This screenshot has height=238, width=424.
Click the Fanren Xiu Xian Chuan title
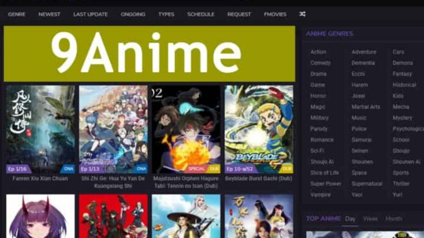[x=40, y=178]
